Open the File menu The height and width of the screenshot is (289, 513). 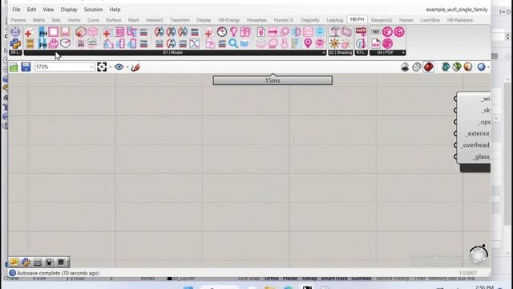click(16, 10)
